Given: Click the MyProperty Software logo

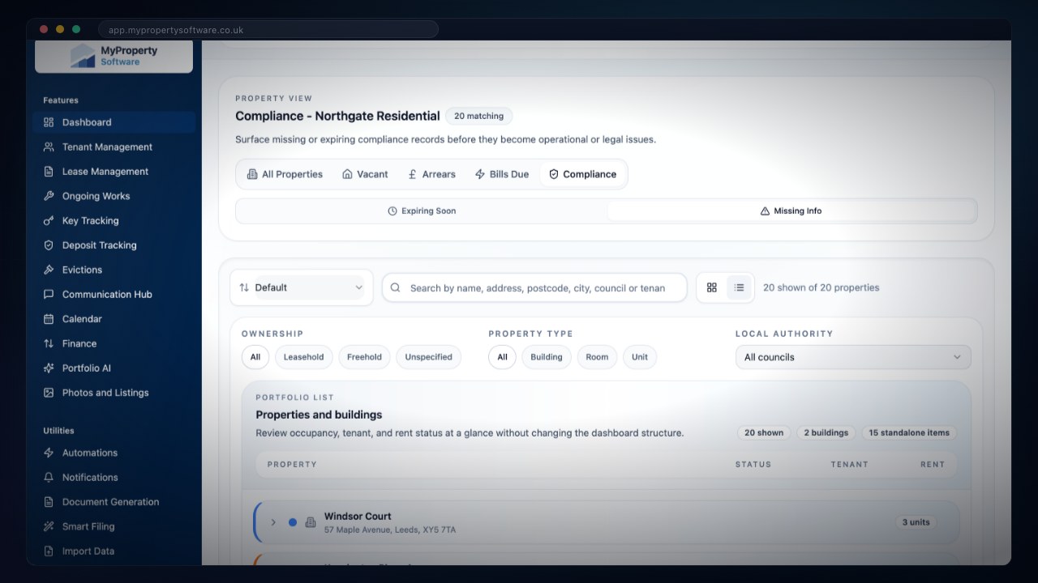Looking at the screenshot, I should click(114, 56).
